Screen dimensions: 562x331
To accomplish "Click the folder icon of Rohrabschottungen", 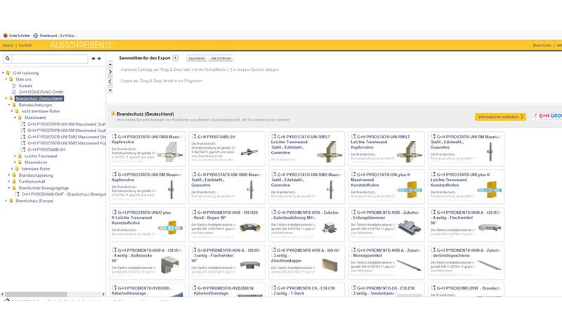I will 14,105.
